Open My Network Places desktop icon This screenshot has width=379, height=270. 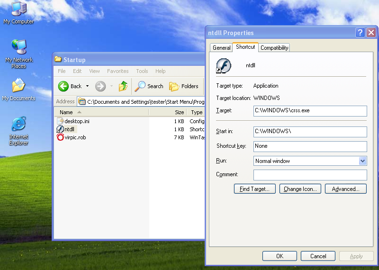point(18,54)
